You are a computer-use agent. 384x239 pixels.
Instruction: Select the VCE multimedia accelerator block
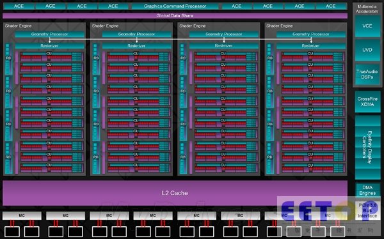pyautogui.click(x=367, y=26)
